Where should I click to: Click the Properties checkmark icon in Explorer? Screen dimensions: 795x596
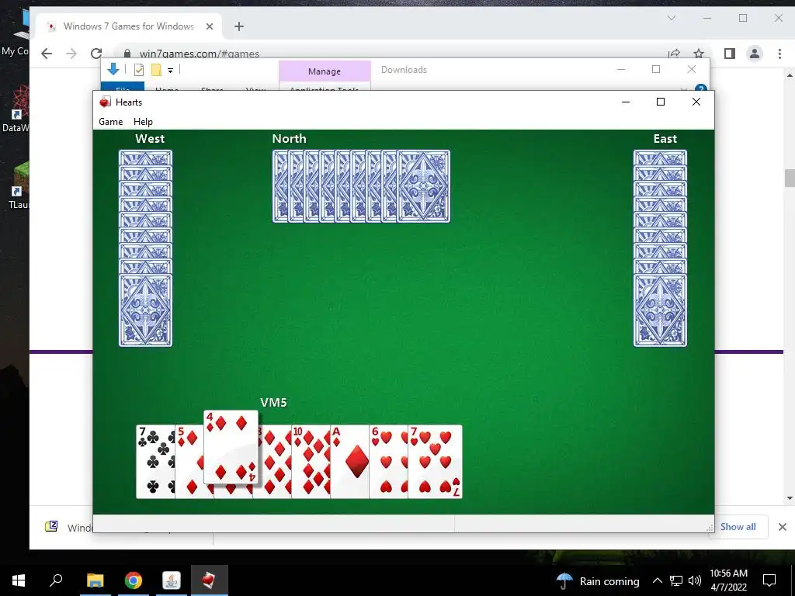point(138,70)
